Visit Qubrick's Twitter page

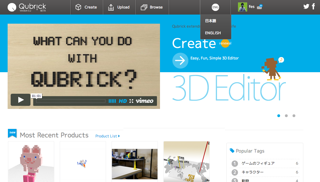coord(306,6)
